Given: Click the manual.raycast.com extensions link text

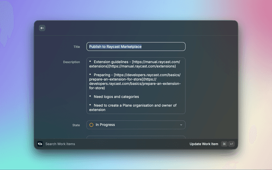Looking at the screenshot, I should pos(135,64).
